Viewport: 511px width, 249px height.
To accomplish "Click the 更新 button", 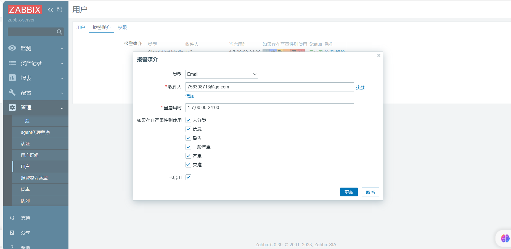I will (x=349, y=192).
